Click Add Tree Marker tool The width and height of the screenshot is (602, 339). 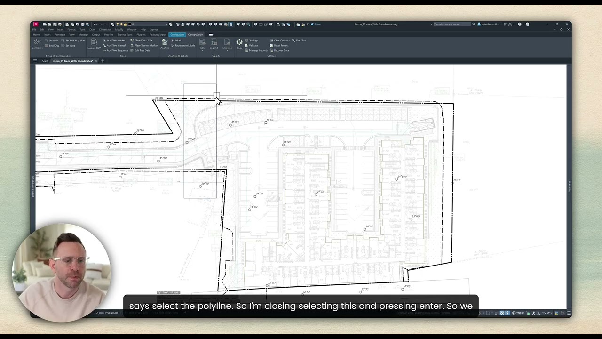114,40
